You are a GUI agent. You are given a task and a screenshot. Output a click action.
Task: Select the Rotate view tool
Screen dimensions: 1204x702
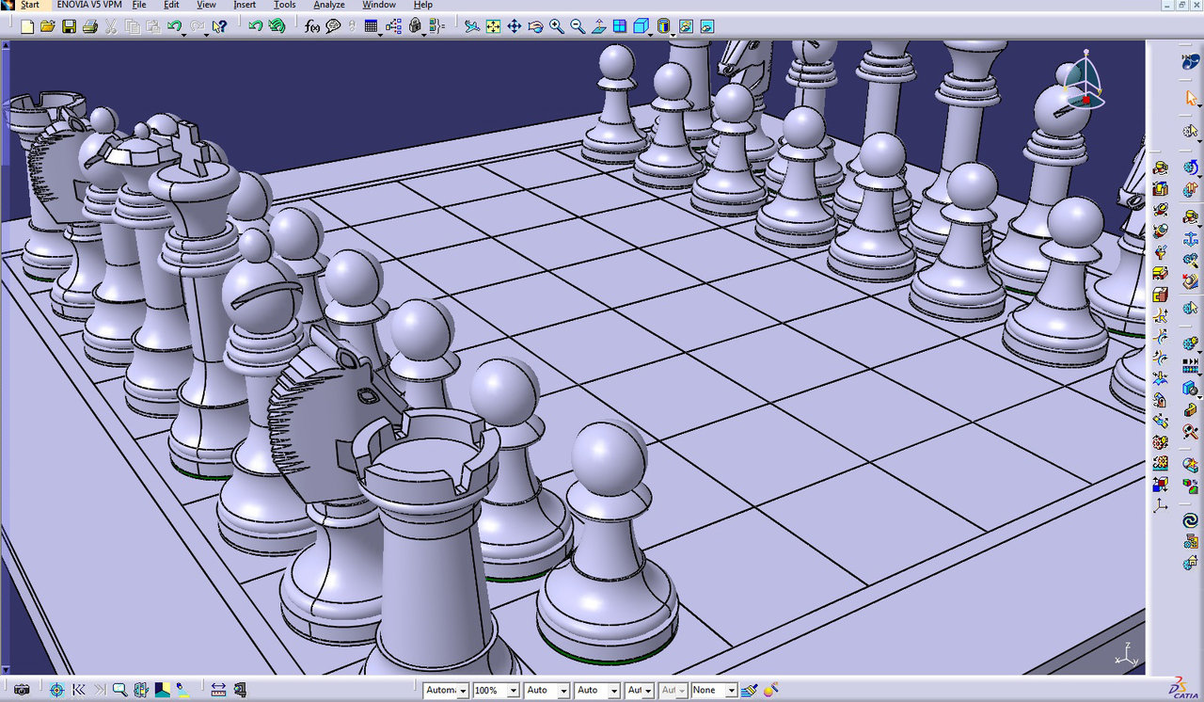pos(535,26)
